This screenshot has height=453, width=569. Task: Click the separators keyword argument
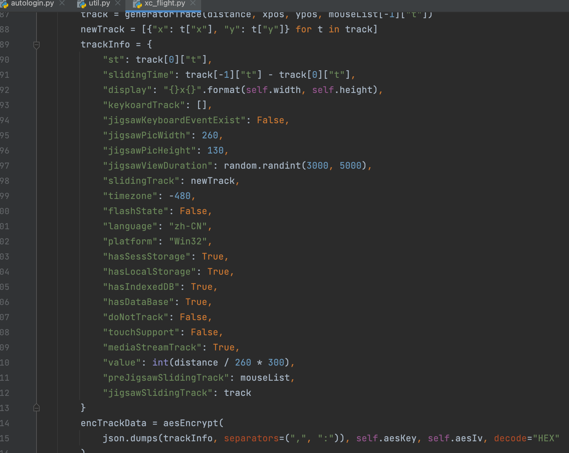251,438
